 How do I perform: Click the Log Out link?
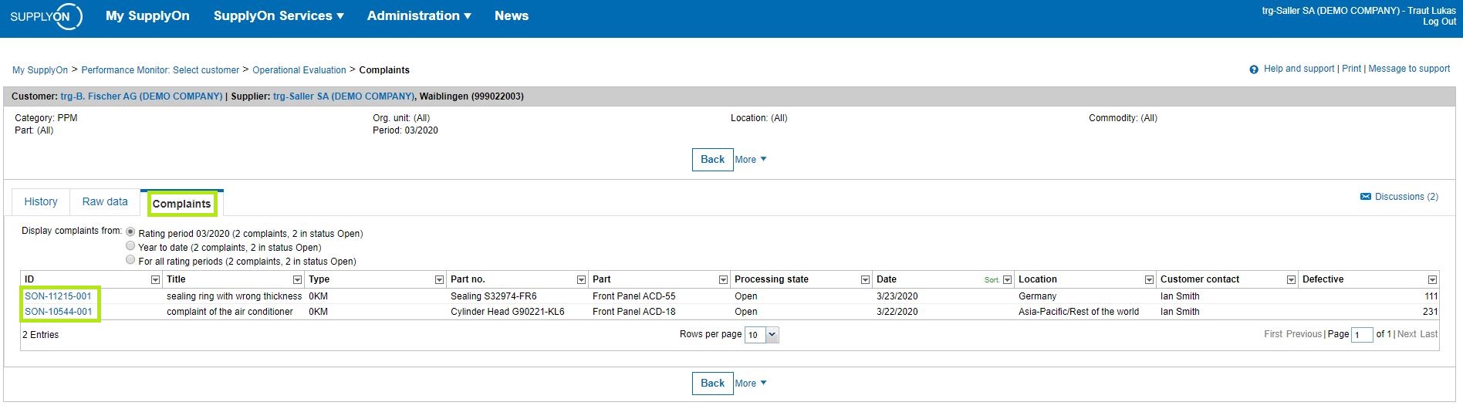[1439, 22]
